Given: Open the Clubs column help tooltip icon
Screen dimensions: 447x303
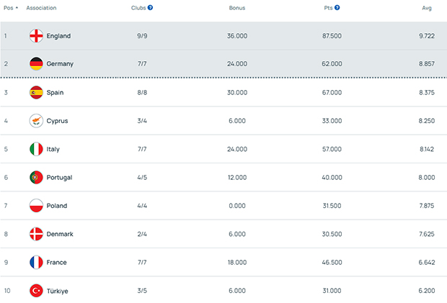Looking at the screenshot, I should tap(151, 8).
